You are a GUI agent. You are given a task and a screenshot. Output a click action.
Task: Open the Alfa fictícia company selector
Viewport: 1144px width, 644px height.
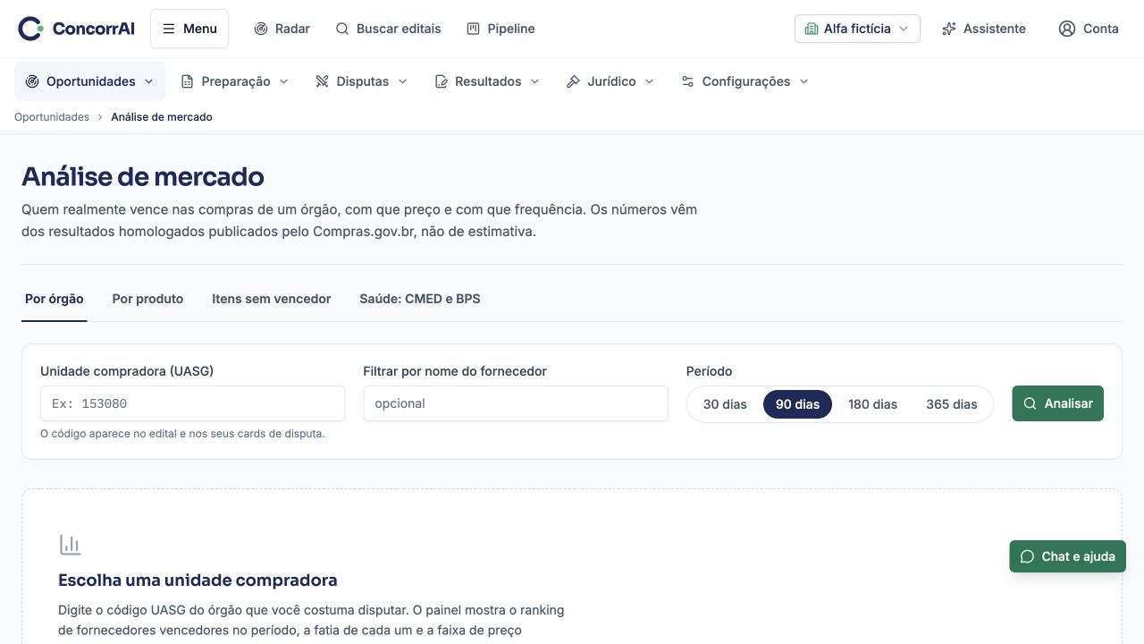(857, 29)
